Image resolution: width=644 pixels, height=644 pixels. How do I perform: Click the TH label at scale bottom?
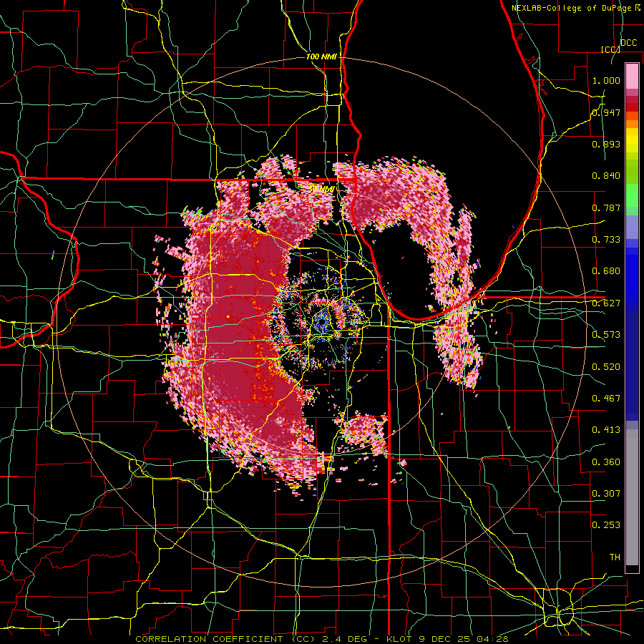615,557
